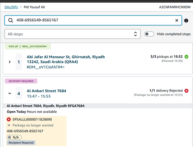Click the RECIPIENT REQUIRED pink badge
The width and height of the screenshot is (193, 147).
point(21,81)
